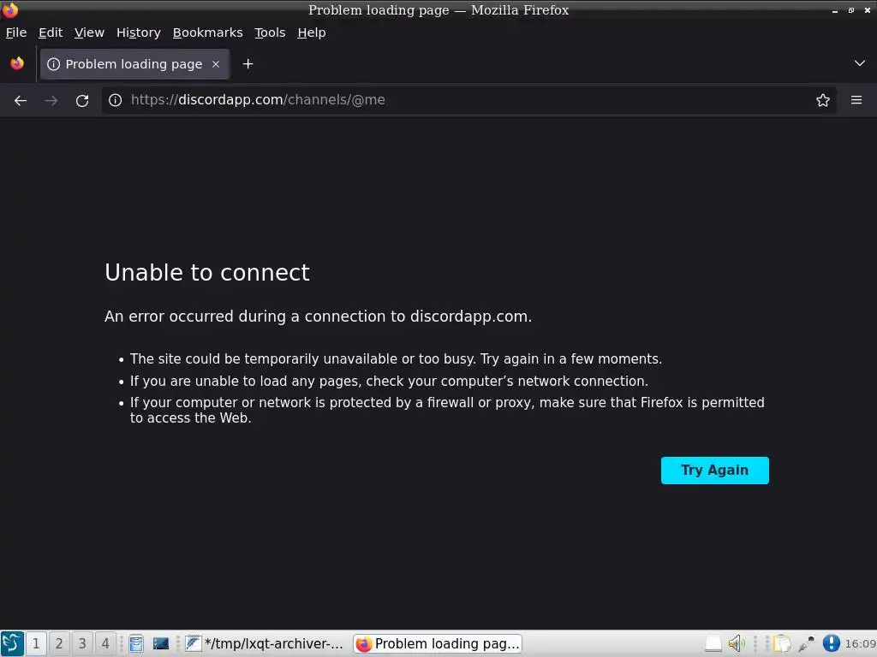
Task: Switch to virtual desktop 3
Action: [82, 643]
